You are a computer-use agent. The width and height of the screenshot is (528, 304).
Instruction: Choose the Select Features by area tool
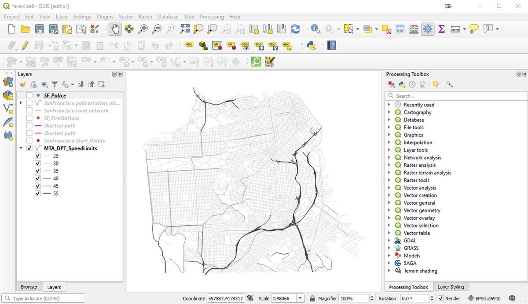(x=348, y=29)
